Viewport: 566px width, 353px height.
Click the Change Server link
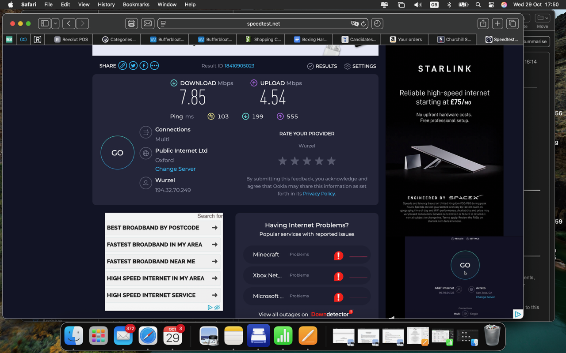tap(175, 169)
